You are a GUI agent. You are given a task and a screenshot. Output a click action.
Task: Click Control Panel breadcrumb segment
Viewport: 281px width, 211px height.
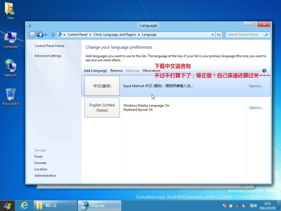77,34
